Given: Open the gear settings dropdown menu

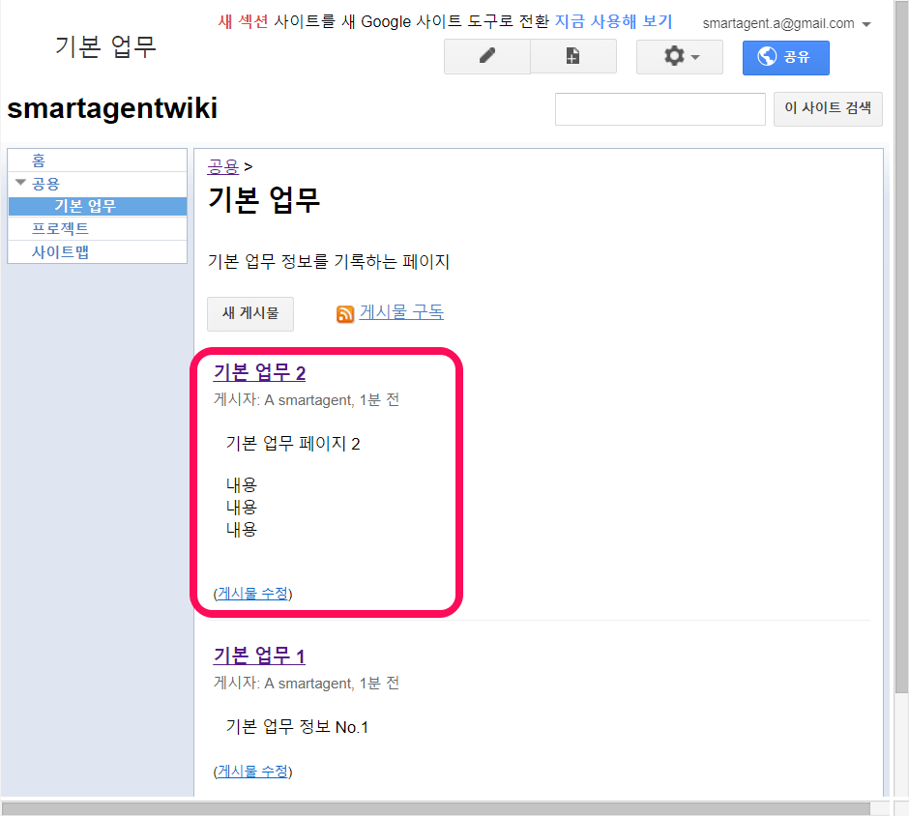Looking at the screenshot, I should click(x=679, y=57).
